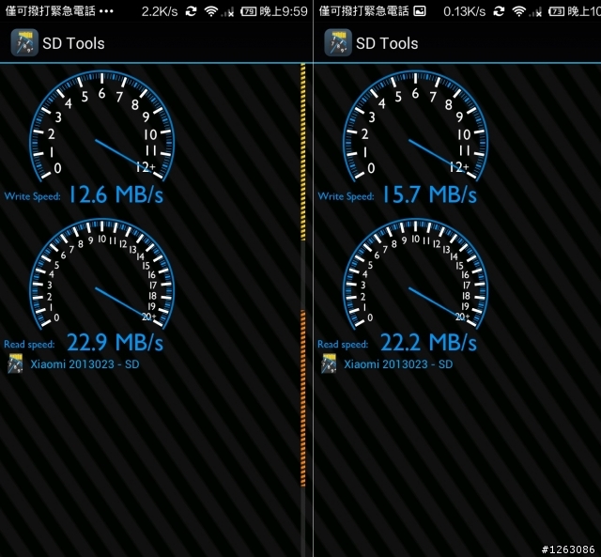Image resolution: width=601 pixels, height=557 pixels.
Task: Tap the sync icon in right status bar
Action: pyautogui.click(x=499, y=11)
